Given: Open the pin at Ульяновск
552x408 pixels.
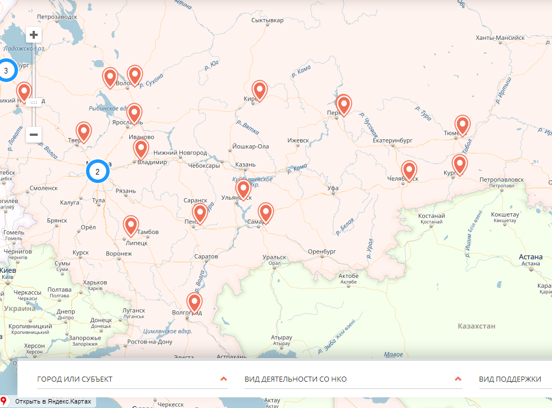Looking at the screenshot, I should 243,189.
